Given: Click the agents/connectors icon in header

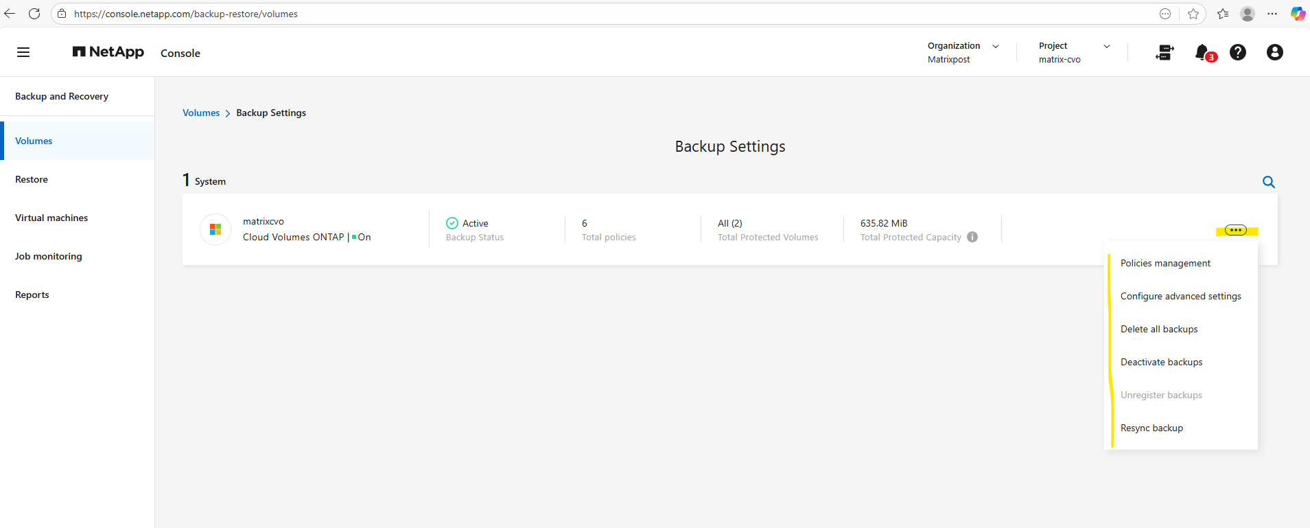Looking at the screenshot, I should pyautogui.click(x=1165, y=52).
